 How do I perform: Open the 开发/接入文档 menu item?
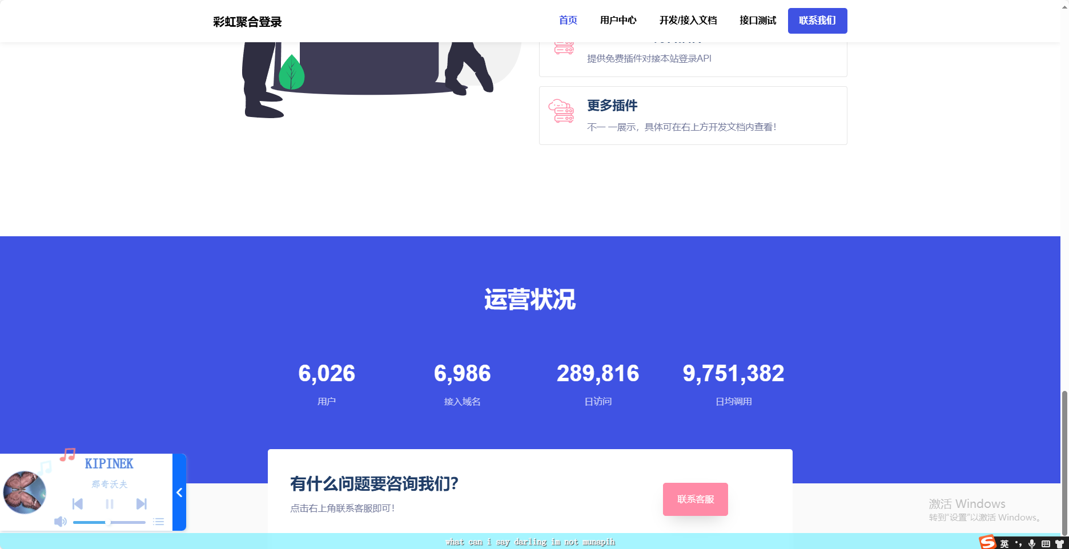pyautogui.click(x=688, y=21)
